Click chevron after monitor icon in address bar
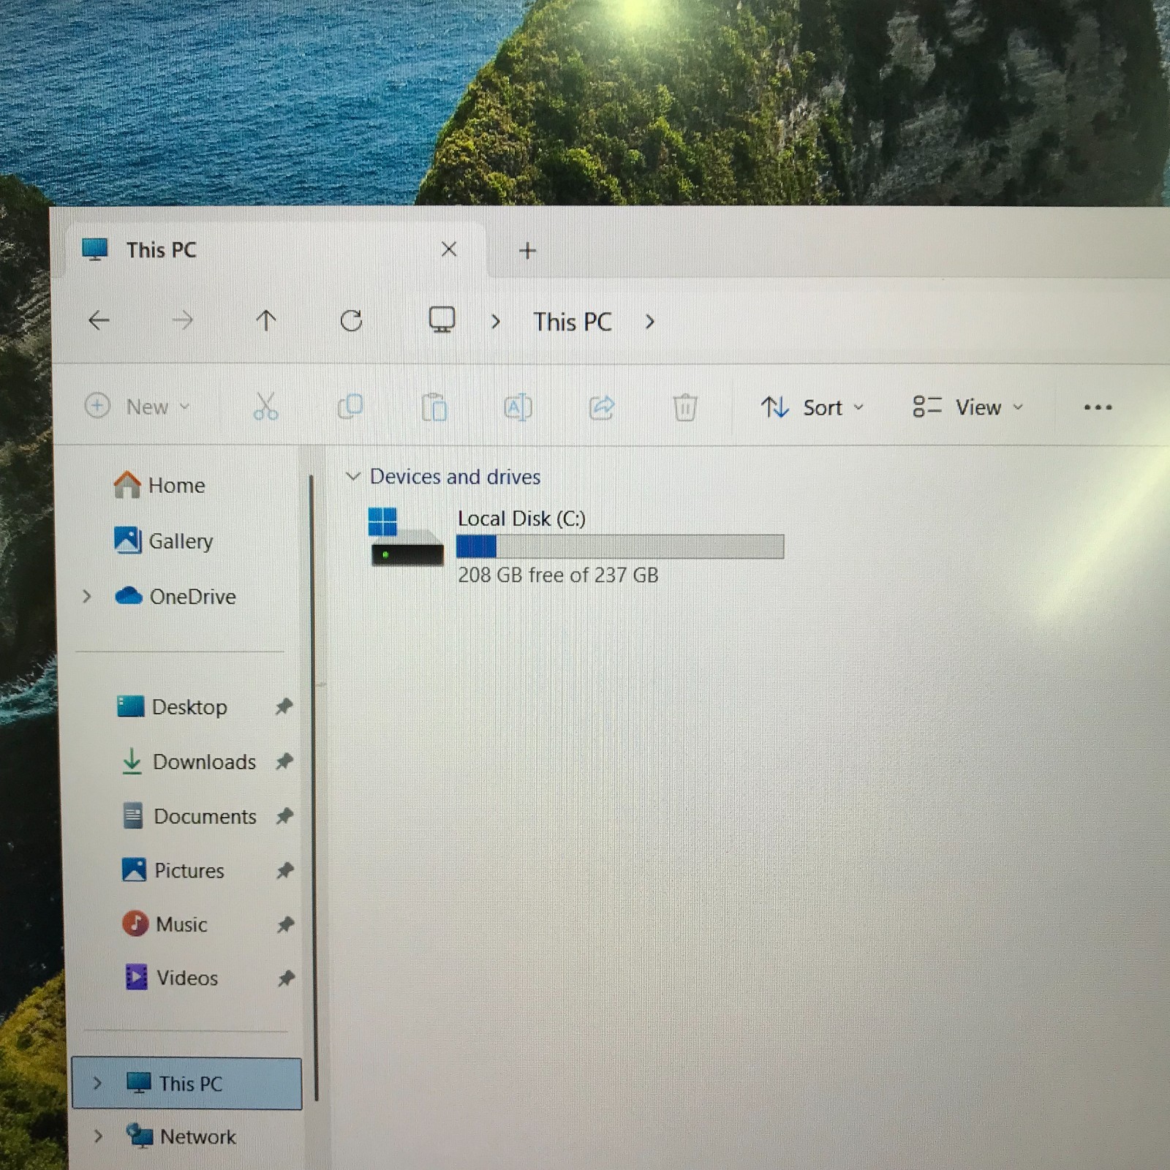This screenshot has height=1170, width=1170. 496,322
